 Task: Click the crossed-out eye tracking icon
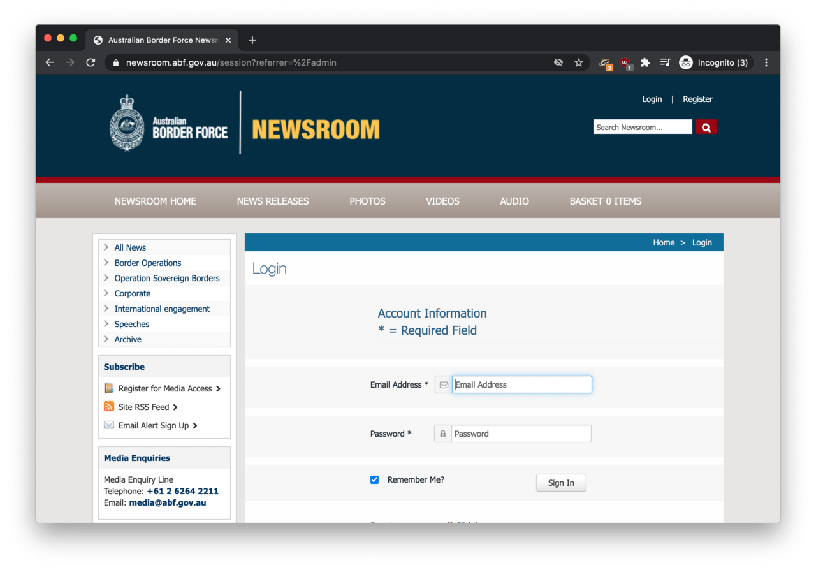tap(558, 62)
